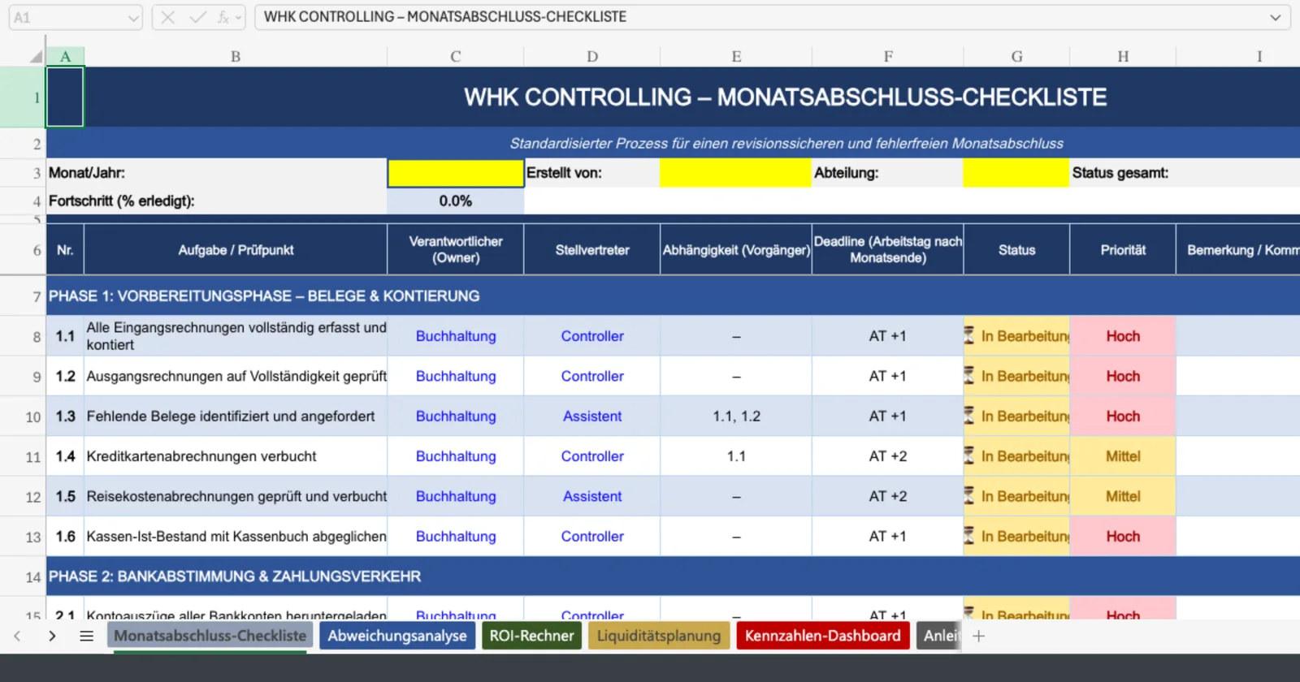Screen dimensions: 1300x682
Task: Click the Priorität column header cell
Action: pyautogui.click(x=1123, y=249)
